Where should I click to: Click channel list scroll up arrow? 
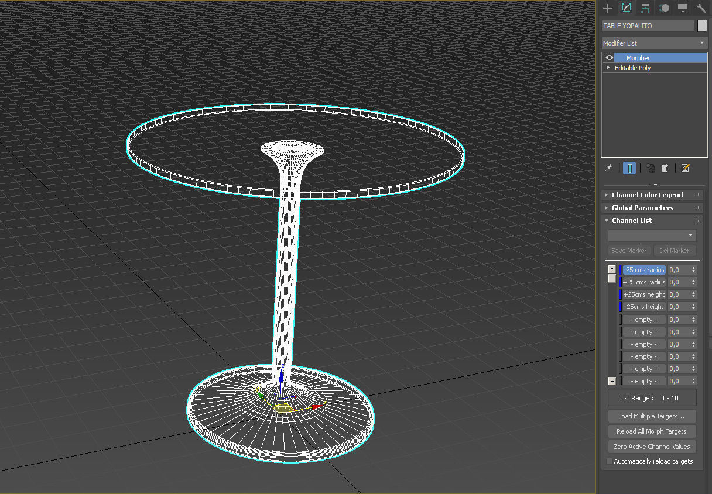click(x=612, y=269)
